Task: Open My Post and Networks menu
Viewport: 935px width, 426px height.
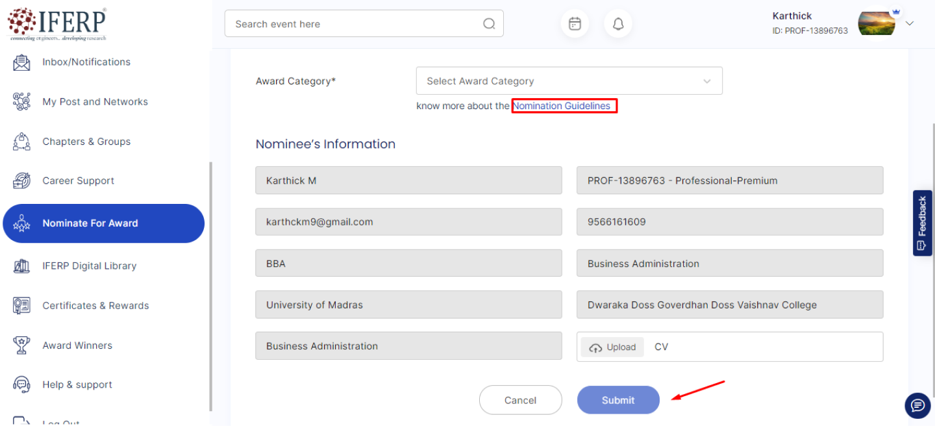Action: point(95,102)
